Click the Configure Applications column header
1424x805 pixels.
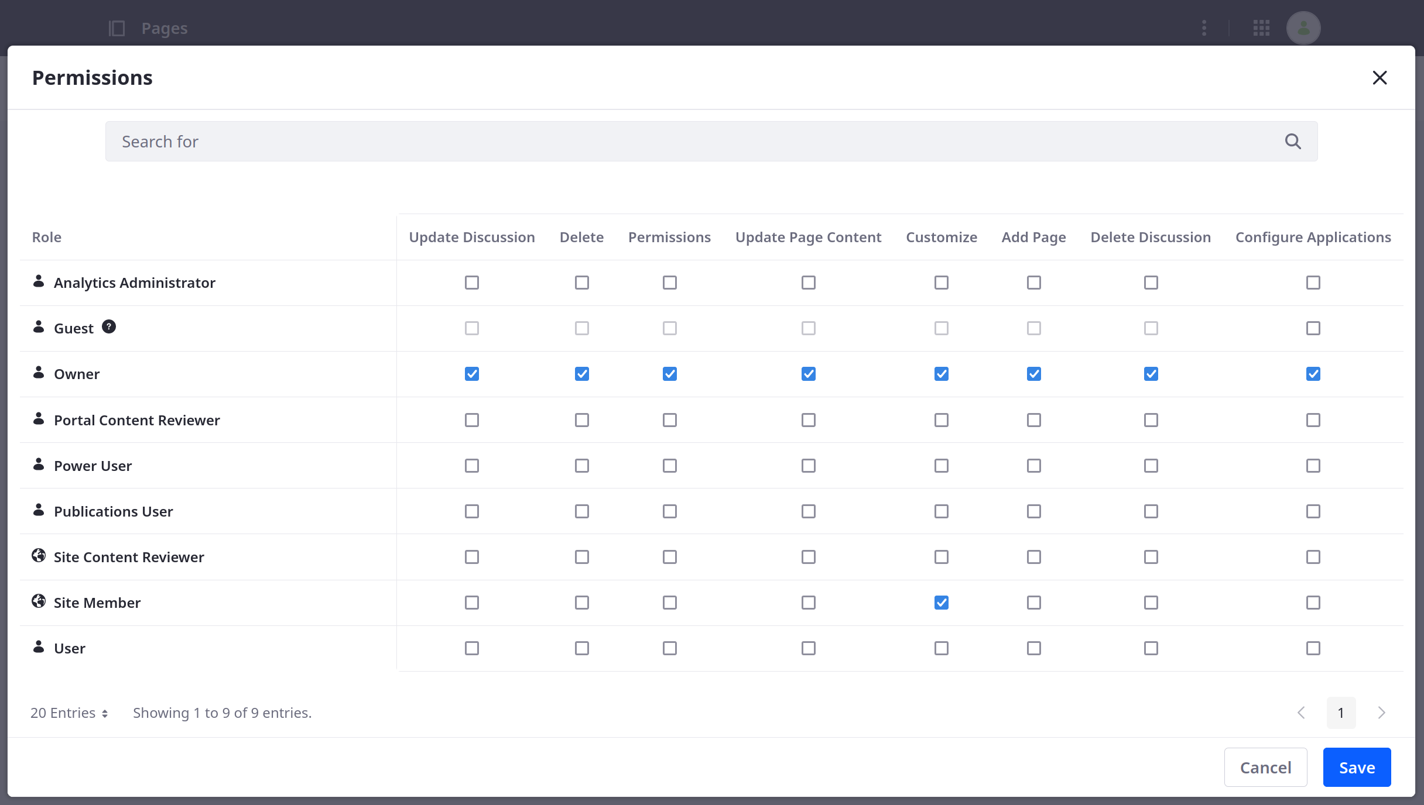[1313, 236]
